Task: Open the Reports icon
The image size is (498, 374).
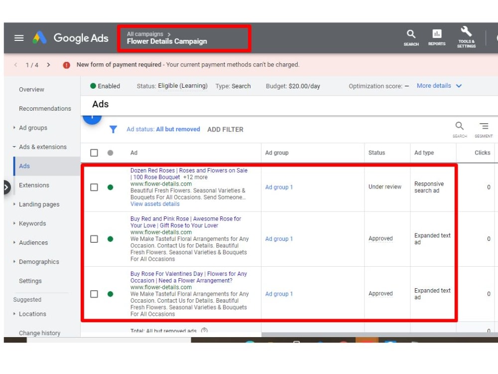Action: pyautogui.click(x=437, y=37)
